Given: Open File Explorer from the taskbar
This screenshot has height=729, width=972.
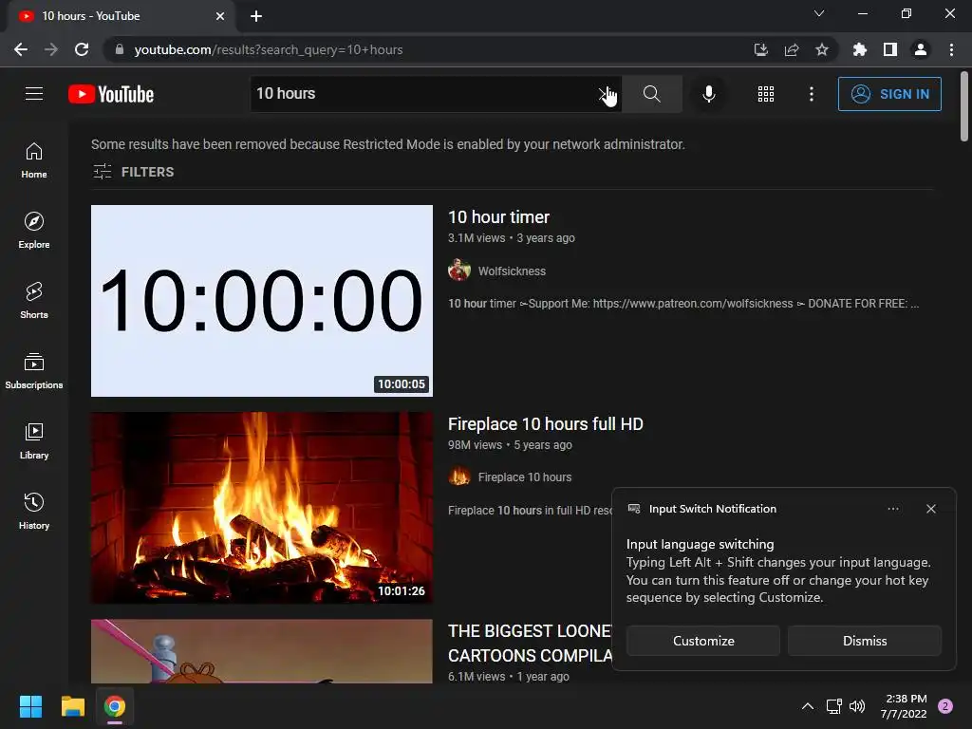Looking at the screenshot, I should (72, 706).
